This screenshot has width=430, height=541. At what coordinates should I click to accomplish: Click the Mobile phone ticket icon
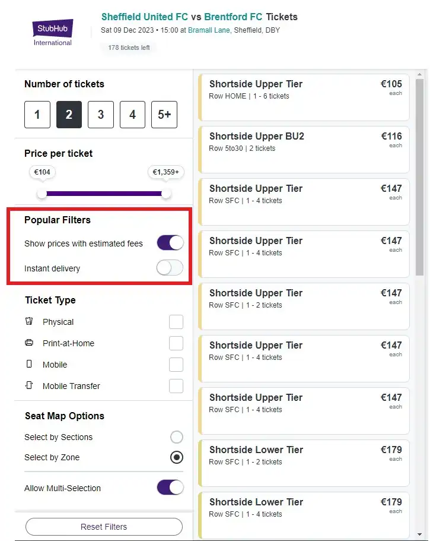(29, 364)
